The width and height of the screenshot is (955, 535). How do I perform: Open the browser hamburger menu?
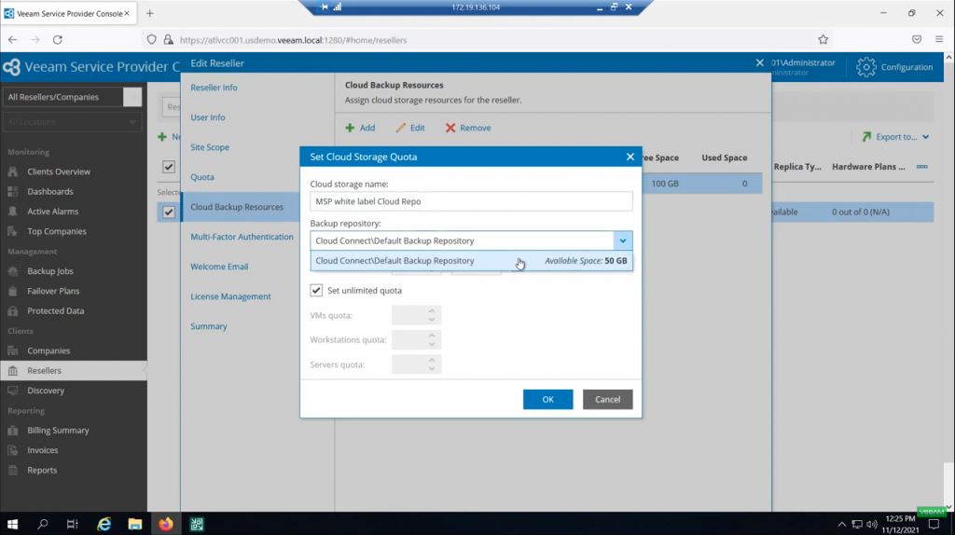[x=938, y=39]
